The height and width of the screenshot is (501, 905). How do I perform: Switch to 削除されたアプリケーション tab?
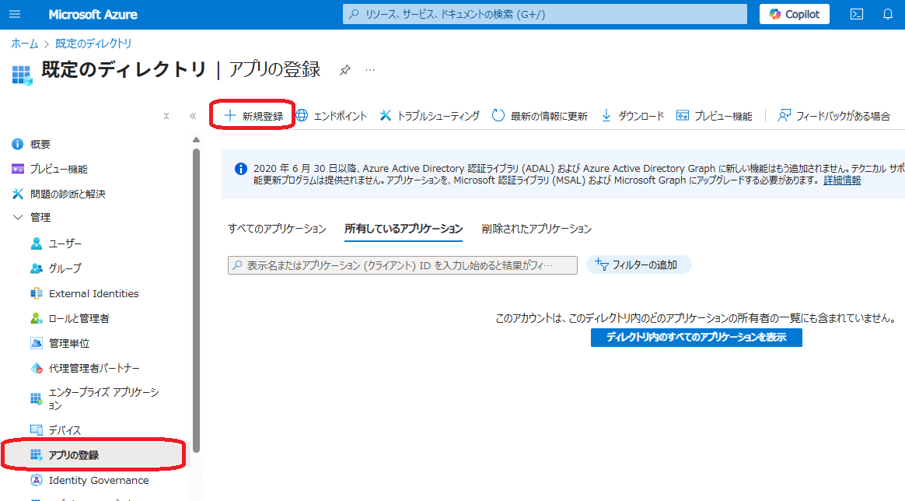pos(536,229)
